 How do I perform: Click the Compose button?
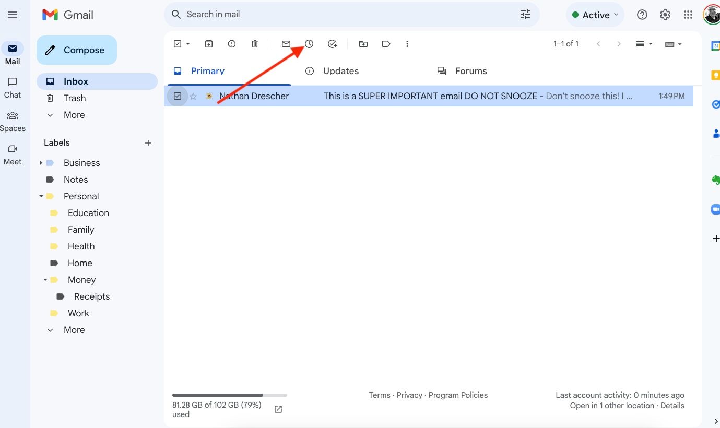click(77, 50)
